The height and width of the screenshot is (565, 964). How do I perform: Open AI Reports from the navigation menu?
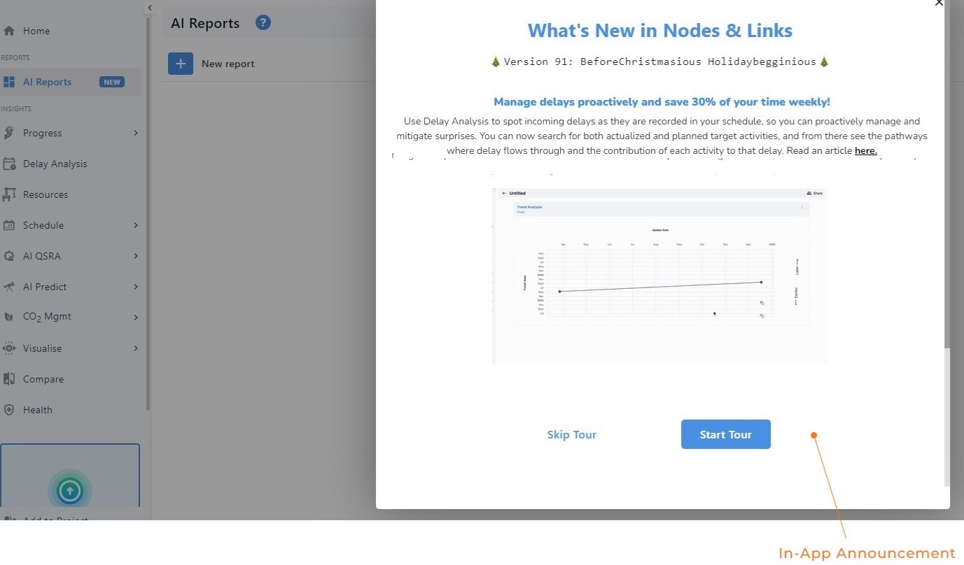click(47, 82)
